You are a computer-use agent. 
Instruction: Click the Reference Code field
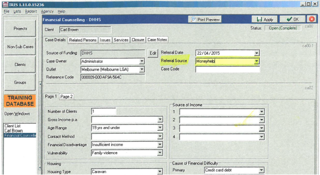pyautogui.click(x=113, y=77)
